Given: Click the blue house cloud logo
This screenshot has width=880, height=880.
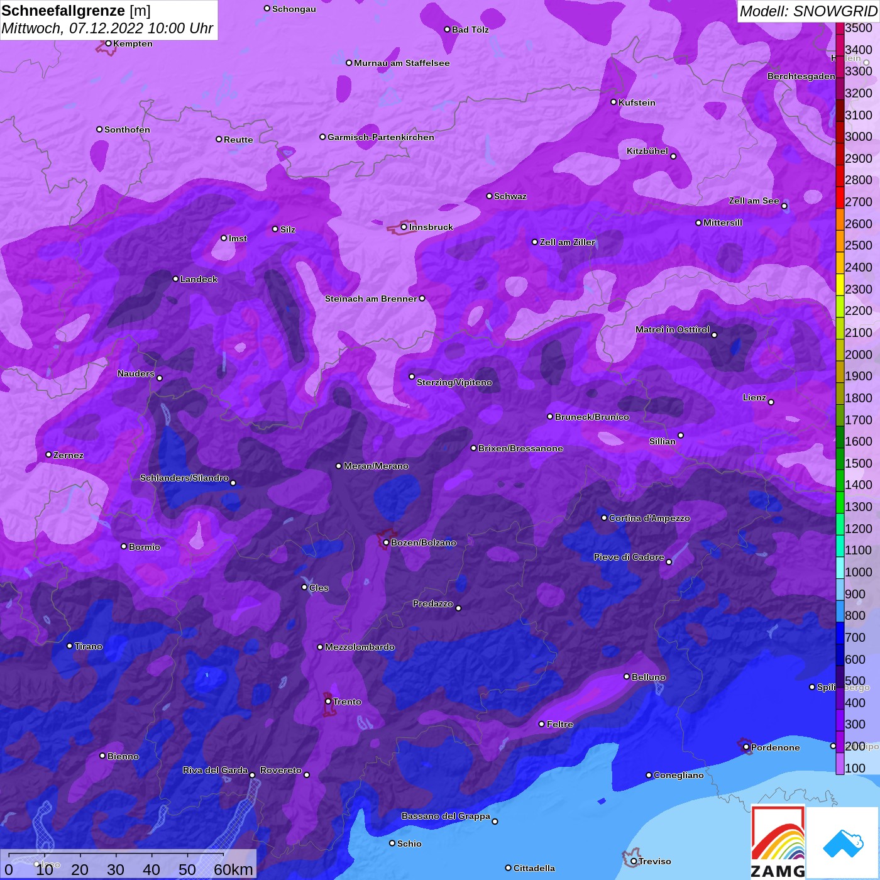Looking at the screenshot, I should 843,844.
